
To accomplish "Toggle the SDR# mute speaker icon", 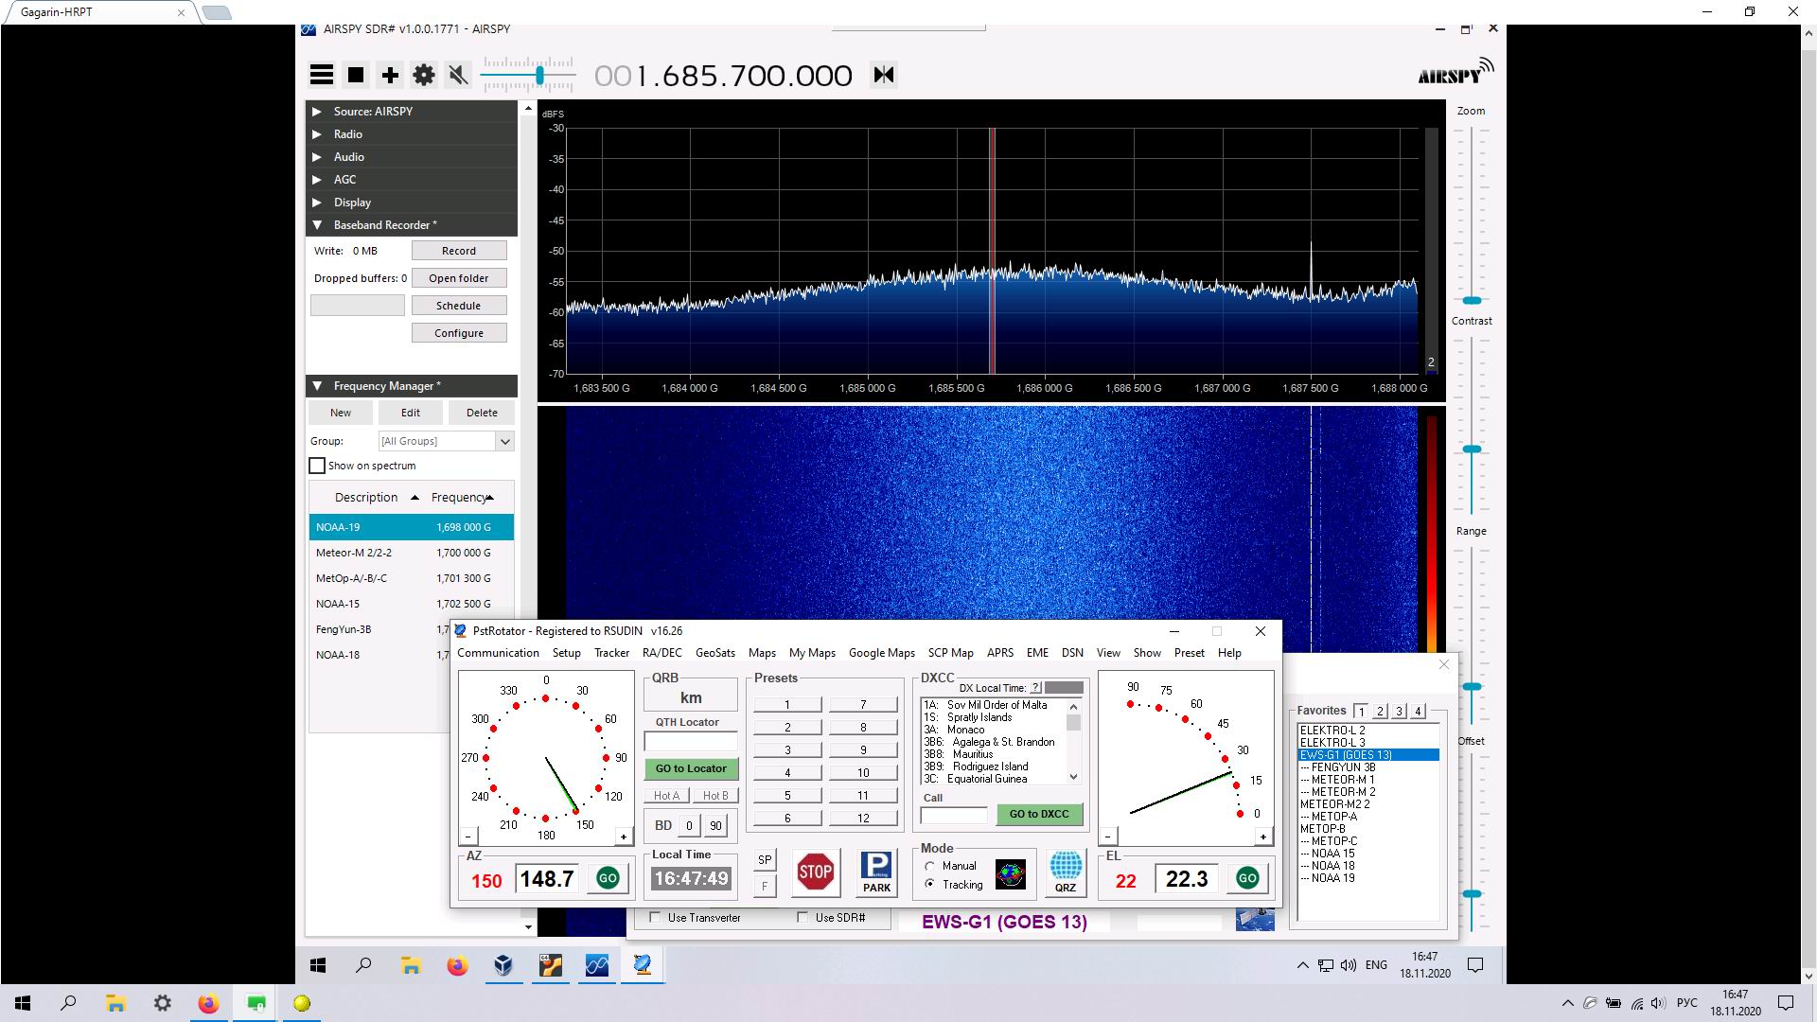I will coord(458,75).
